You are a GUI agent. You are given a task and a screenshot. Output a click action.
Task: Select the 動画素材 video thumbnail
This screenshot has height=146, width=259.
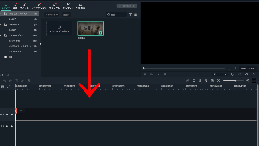tap(90, 28)
